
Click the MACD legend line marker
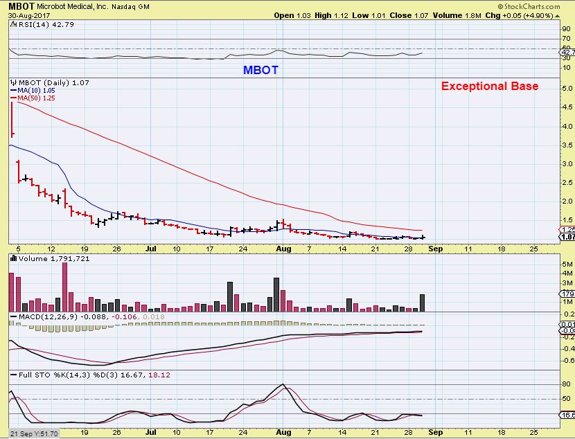[14, 316]
